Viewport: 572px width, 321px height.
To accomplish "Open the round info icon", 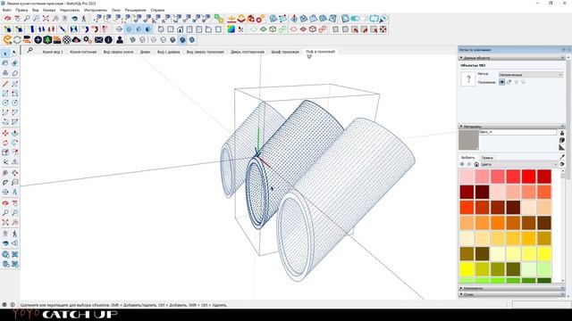I will 108,39.
